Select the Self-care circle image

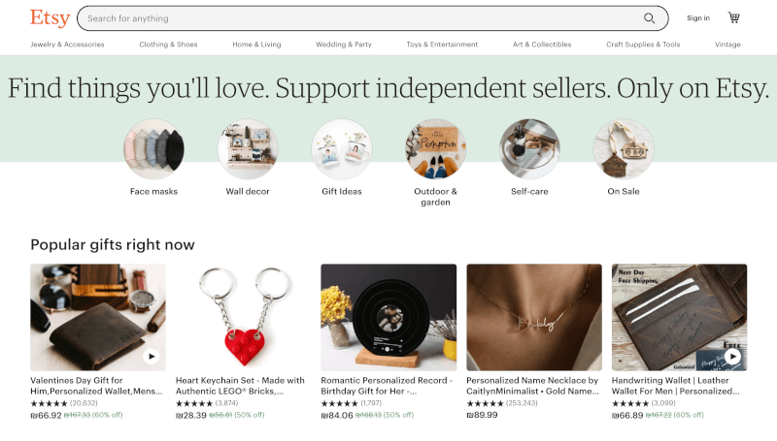(x=529, y=149)
